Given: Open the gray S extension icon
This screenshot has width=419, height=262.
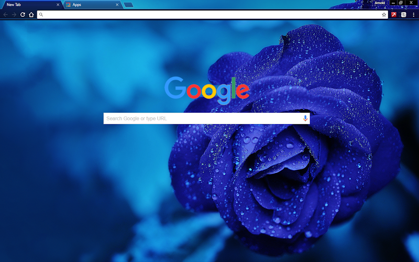Looking at the screenshot, I should pos(403,15).
